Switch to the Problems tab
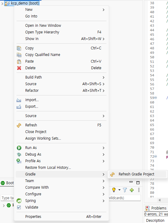The image size is (168, 223). click(x=156, y=208)
